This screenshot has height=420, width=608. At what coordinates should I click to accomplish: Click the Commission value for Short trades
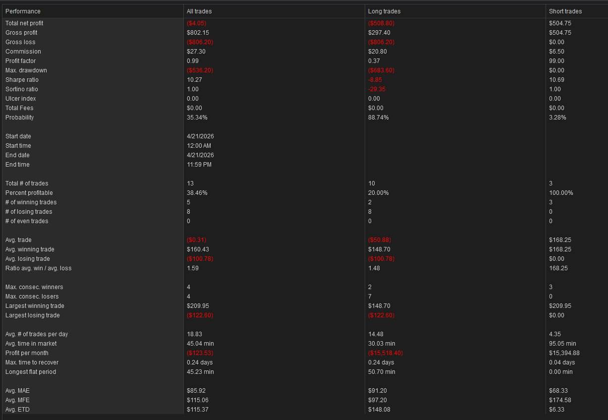click(556, 52)
